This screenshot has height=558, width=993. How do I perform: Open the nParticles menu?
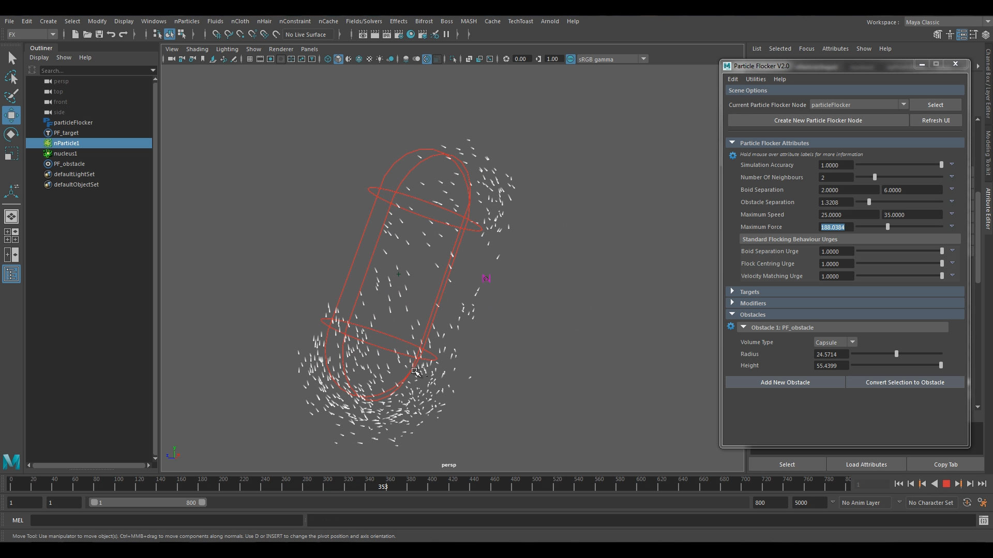coord(187,21)
